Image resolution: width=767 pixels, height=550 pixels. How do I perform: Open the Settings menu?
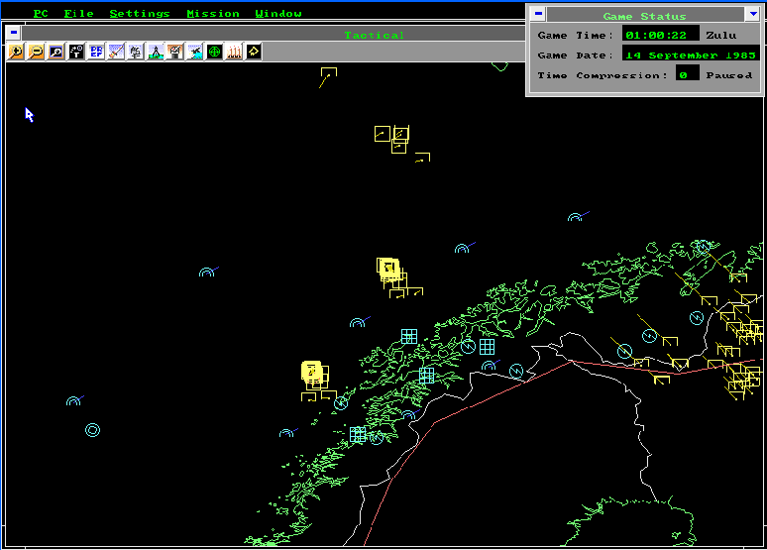point(140,14)
